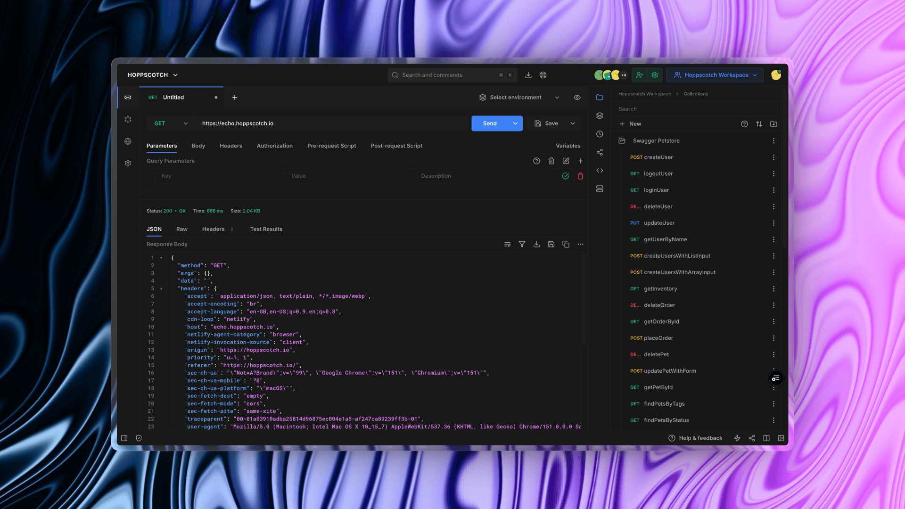Save the response as example
The width and height of the screenshot is (905, 509).
click(x=551, y=245)
